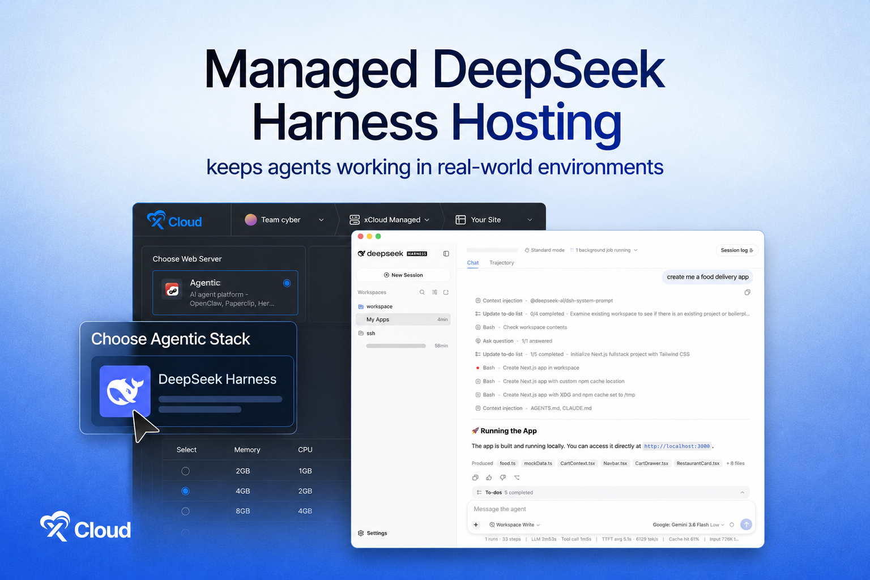The image size is (870, 580).
Task: Open the food.ts file chip
Action: click(507, 463)
